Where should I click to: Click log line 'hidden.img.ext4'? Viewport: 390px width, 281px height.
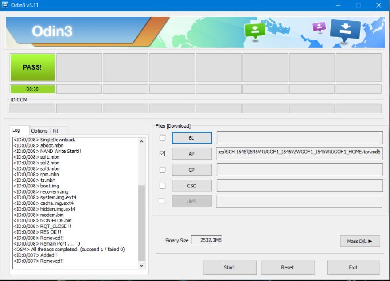pyautogui.click(x=44, y=209)
